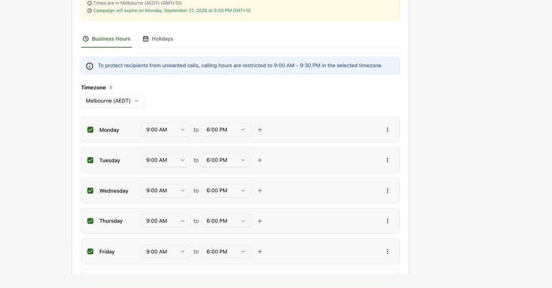Viewport: 552px width, 288px height.
Task: Click the campaign expiry notice text
Action: pos(172,11)
